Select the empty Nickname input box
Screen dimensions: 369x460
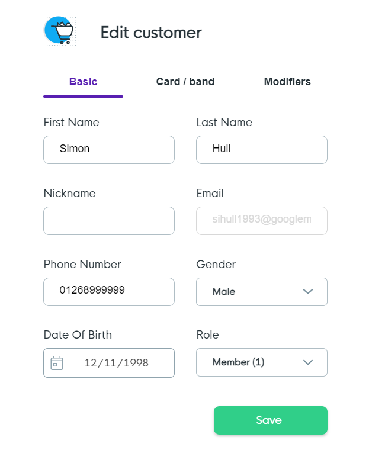[109, 220]
